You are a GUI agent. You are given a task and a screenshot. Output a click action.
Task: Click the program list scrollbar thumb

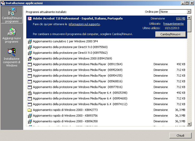coord(189,26)
